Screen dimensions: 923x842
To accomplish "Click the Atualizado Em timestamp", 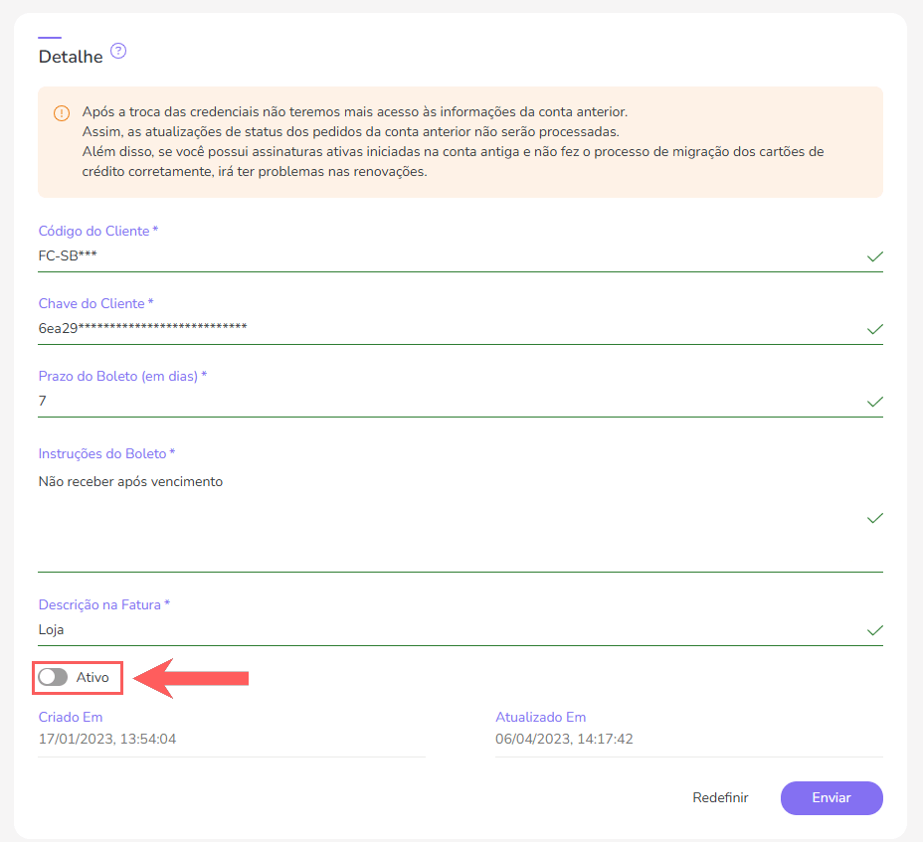I will (x=562, y=739).
